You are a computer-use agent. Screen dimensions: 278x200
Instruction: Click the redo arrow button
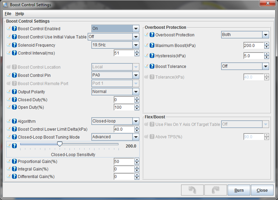tap(216, 190)
